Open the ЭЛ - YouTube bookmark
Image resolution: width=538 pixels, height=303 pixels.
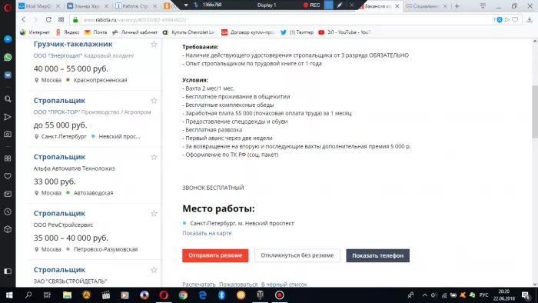[x=344, y=32]
